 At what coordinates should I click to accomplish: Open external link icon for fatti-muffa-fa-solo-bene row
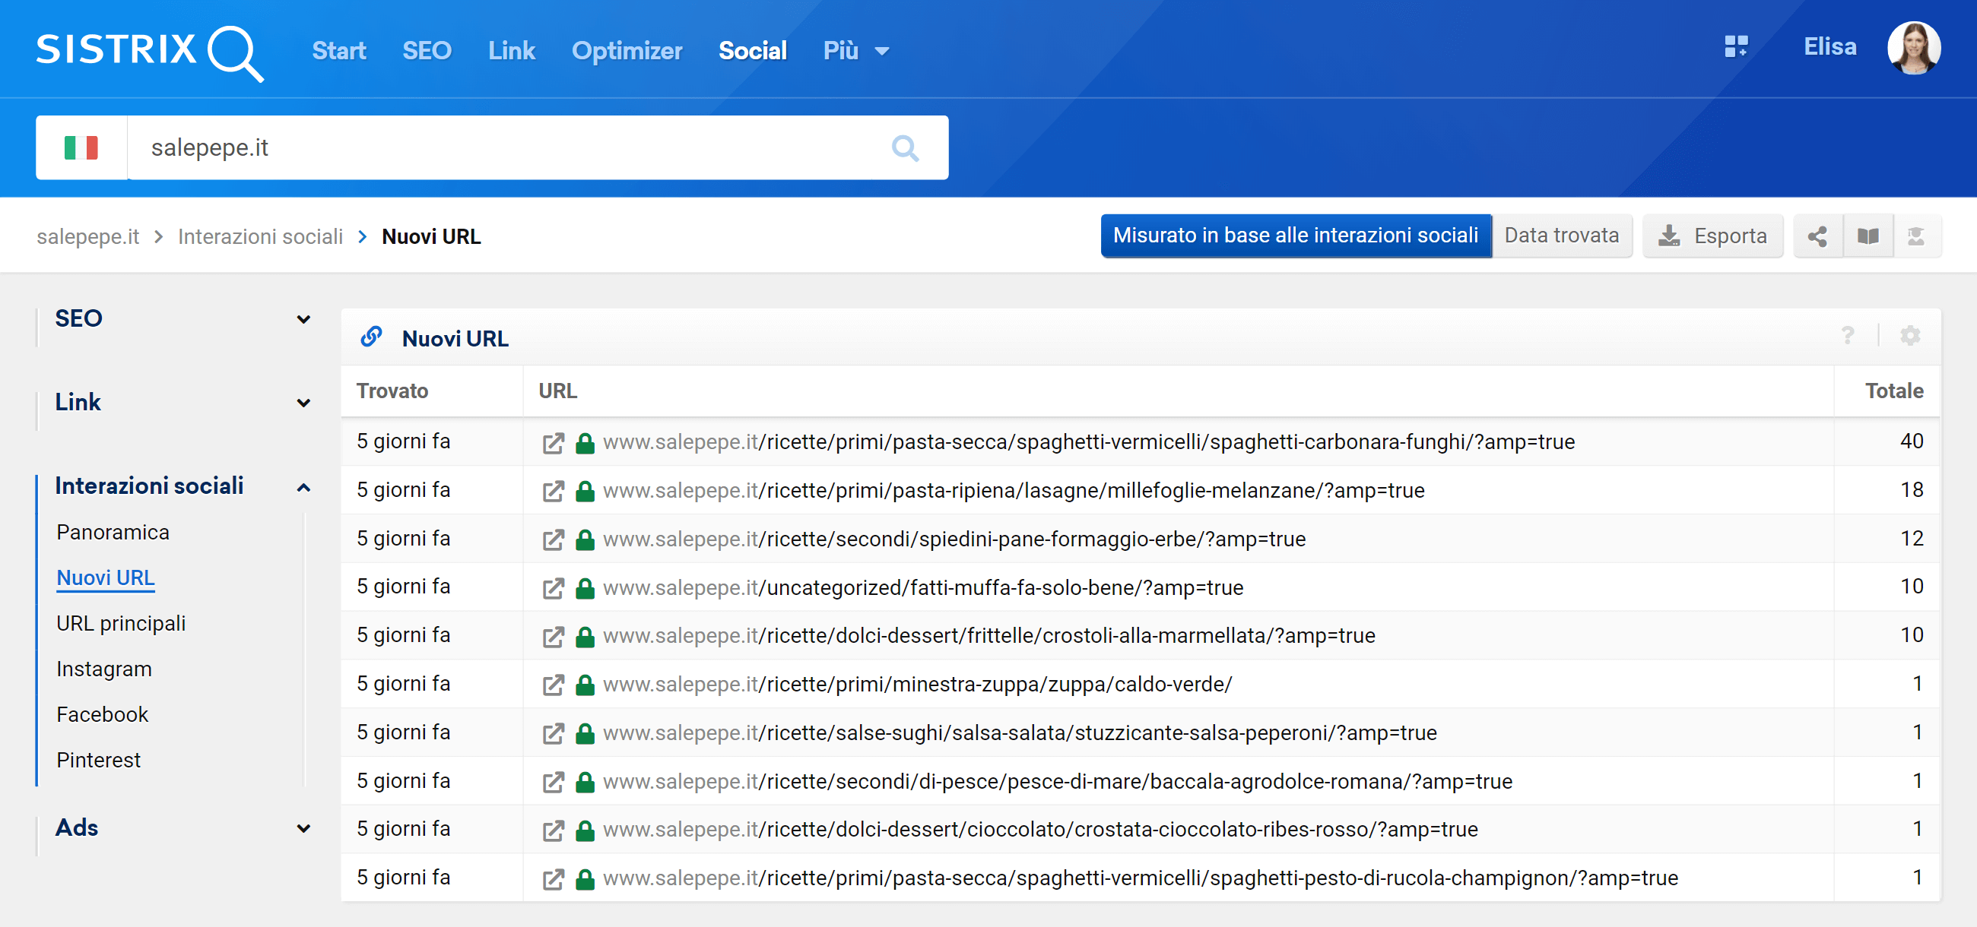(x=553, y=588)
